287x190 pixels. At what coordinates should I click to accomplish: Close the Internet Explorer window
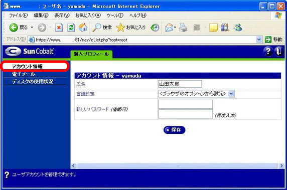[280, 7]
